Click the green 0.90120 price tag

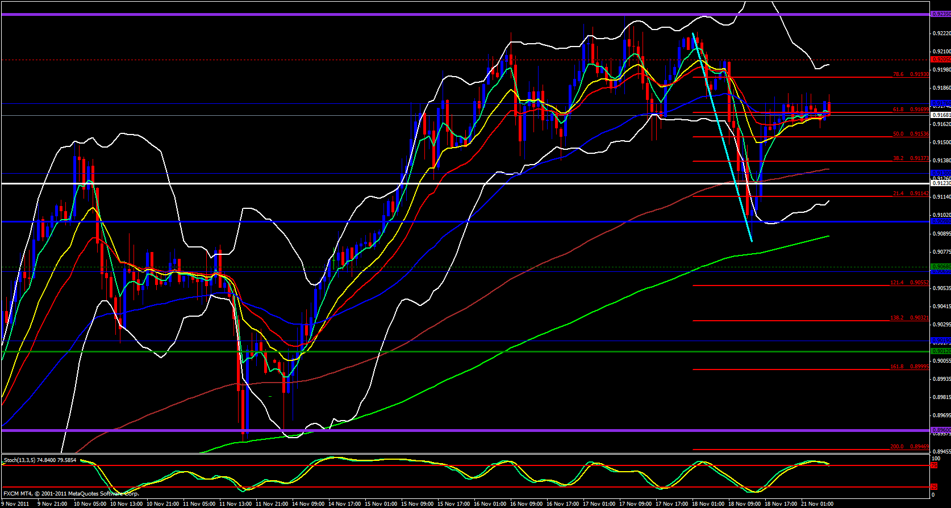tap(940, 351)
